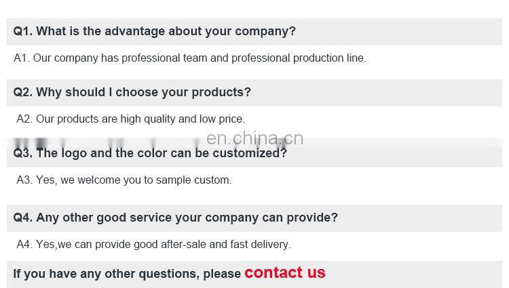
Task: Click the "Q2." label
Action: (x=22, y=92)
